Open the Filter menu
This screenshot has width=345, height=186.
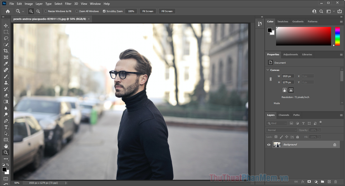68,4
